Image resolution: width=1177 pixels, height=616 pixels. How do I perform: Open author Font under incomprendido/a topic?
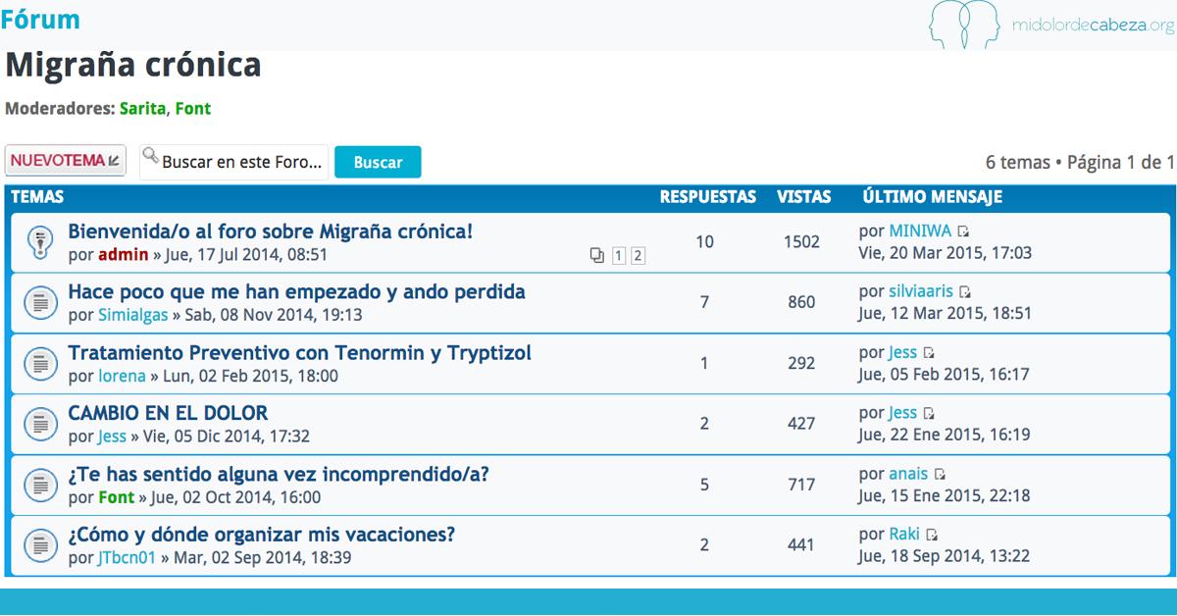[x=117, y=497]
